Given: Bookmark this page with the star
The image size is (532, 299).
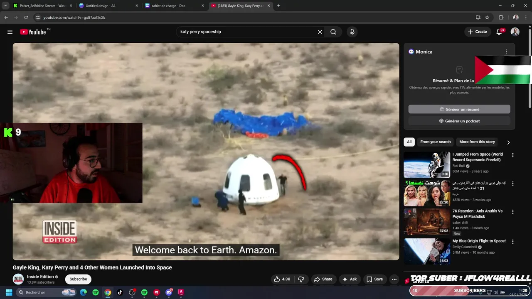Looking at the screenshot, I should (x=487, y=17).
